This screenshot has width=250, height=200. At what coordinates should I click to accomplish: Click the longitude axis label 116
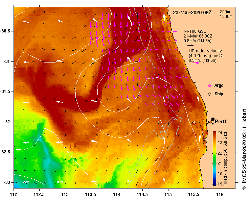pyautogui.click(x=220, y=195)
